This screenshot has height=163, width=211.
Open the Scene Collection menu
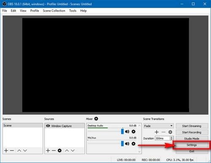click(x=54, y=11)
